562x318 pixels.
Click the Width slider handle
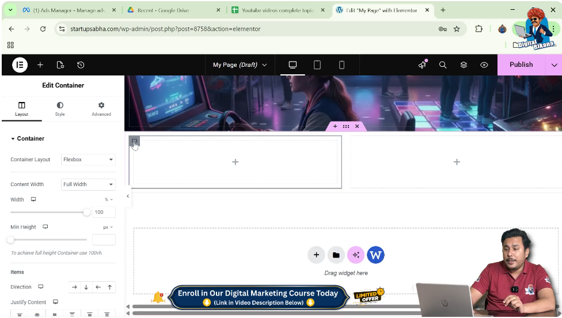pyautogui.click(x=87, y=212)
